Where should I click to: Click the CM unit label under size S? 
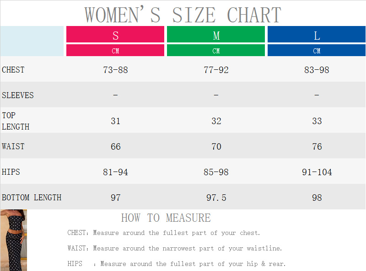click(x=115, y=51)
